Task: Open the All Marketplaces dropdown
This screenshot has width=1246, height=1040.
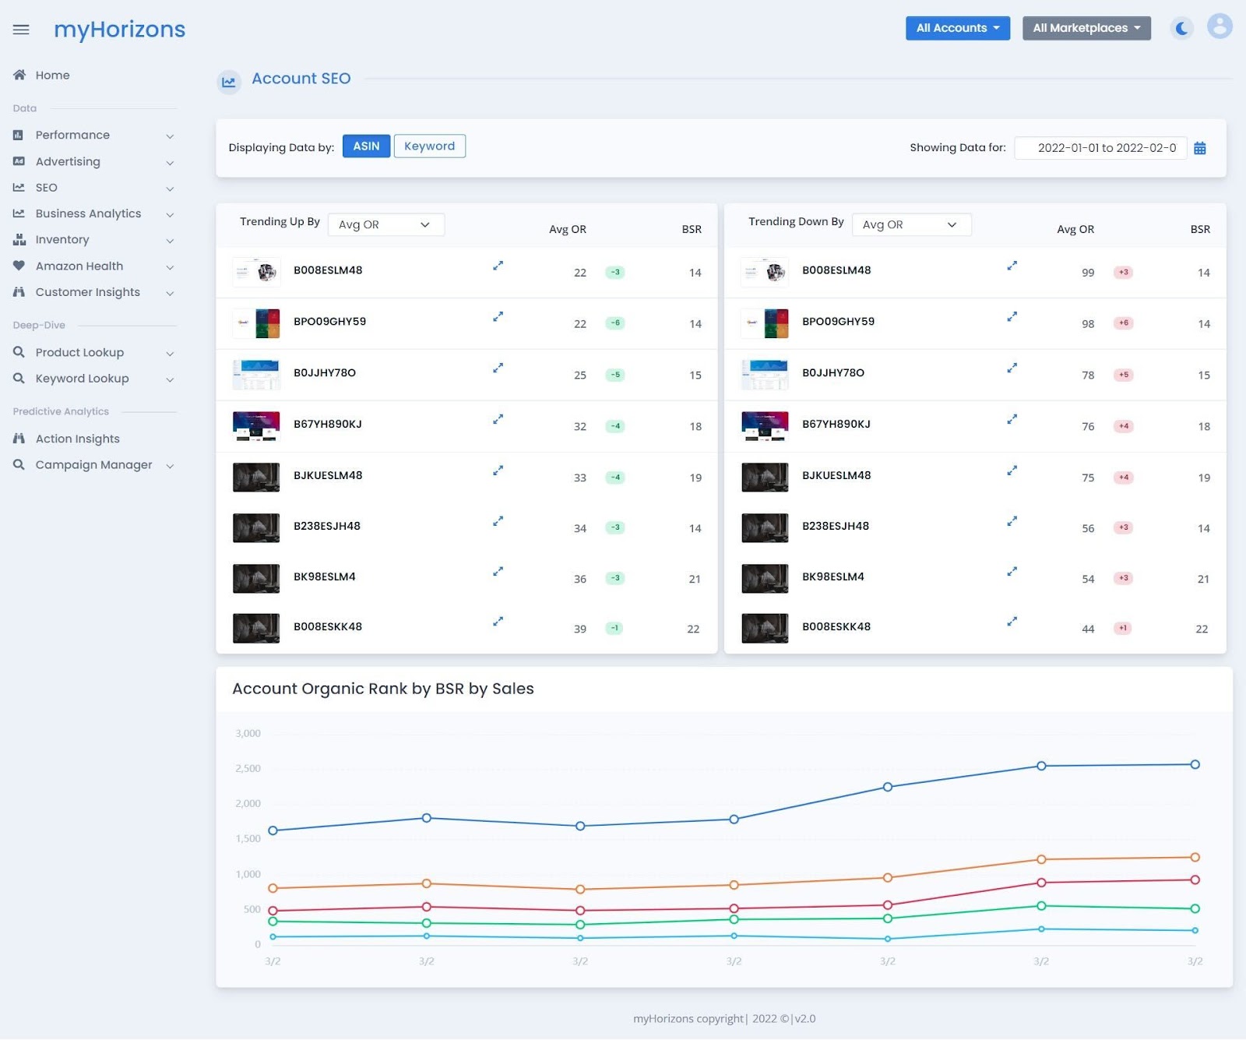Action: click(1086, 28)
